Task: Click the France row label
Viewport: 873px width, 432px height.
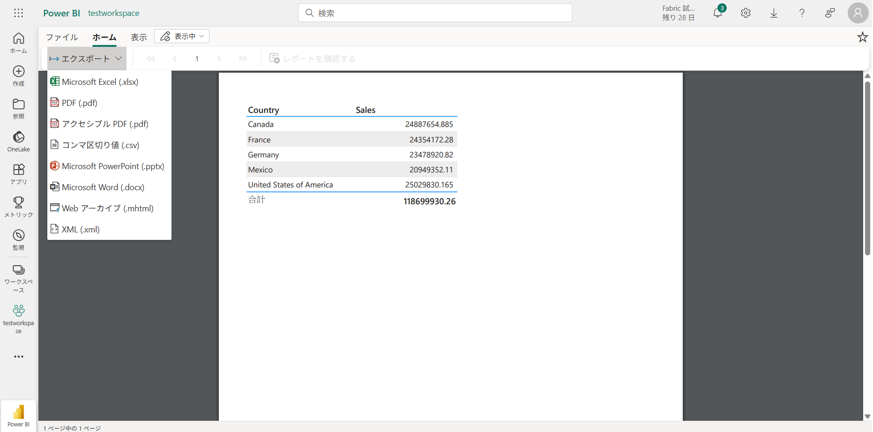Action: [259, 140]
